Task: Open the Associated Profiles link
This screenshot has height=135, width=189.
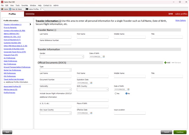Action: (x=12, y=86)
